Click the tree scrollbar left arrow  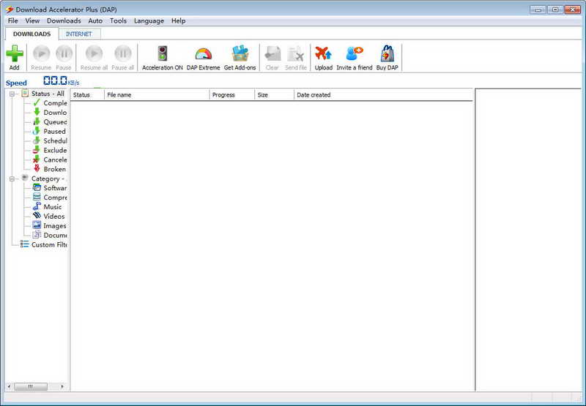click(10, 386)
